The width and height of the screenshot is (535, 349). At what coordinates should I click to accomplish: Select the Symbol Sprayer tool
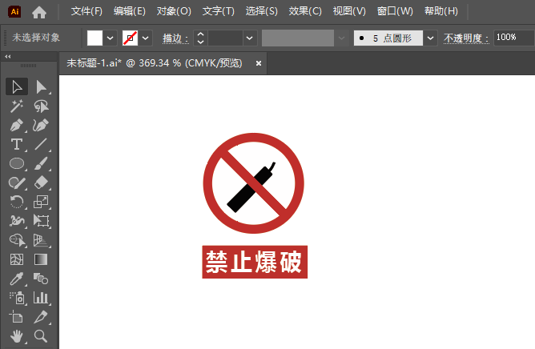[17, 298]
